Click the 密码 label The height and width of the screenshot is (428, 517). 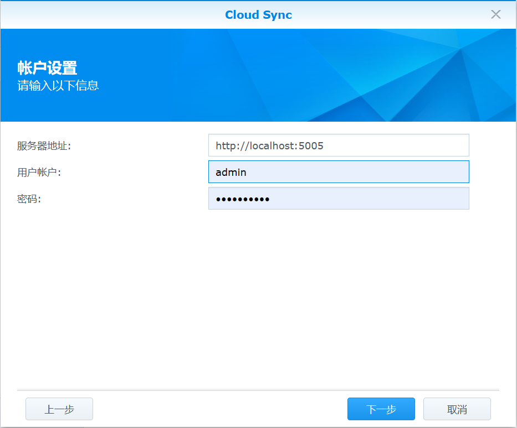click(x=29, y=199)
